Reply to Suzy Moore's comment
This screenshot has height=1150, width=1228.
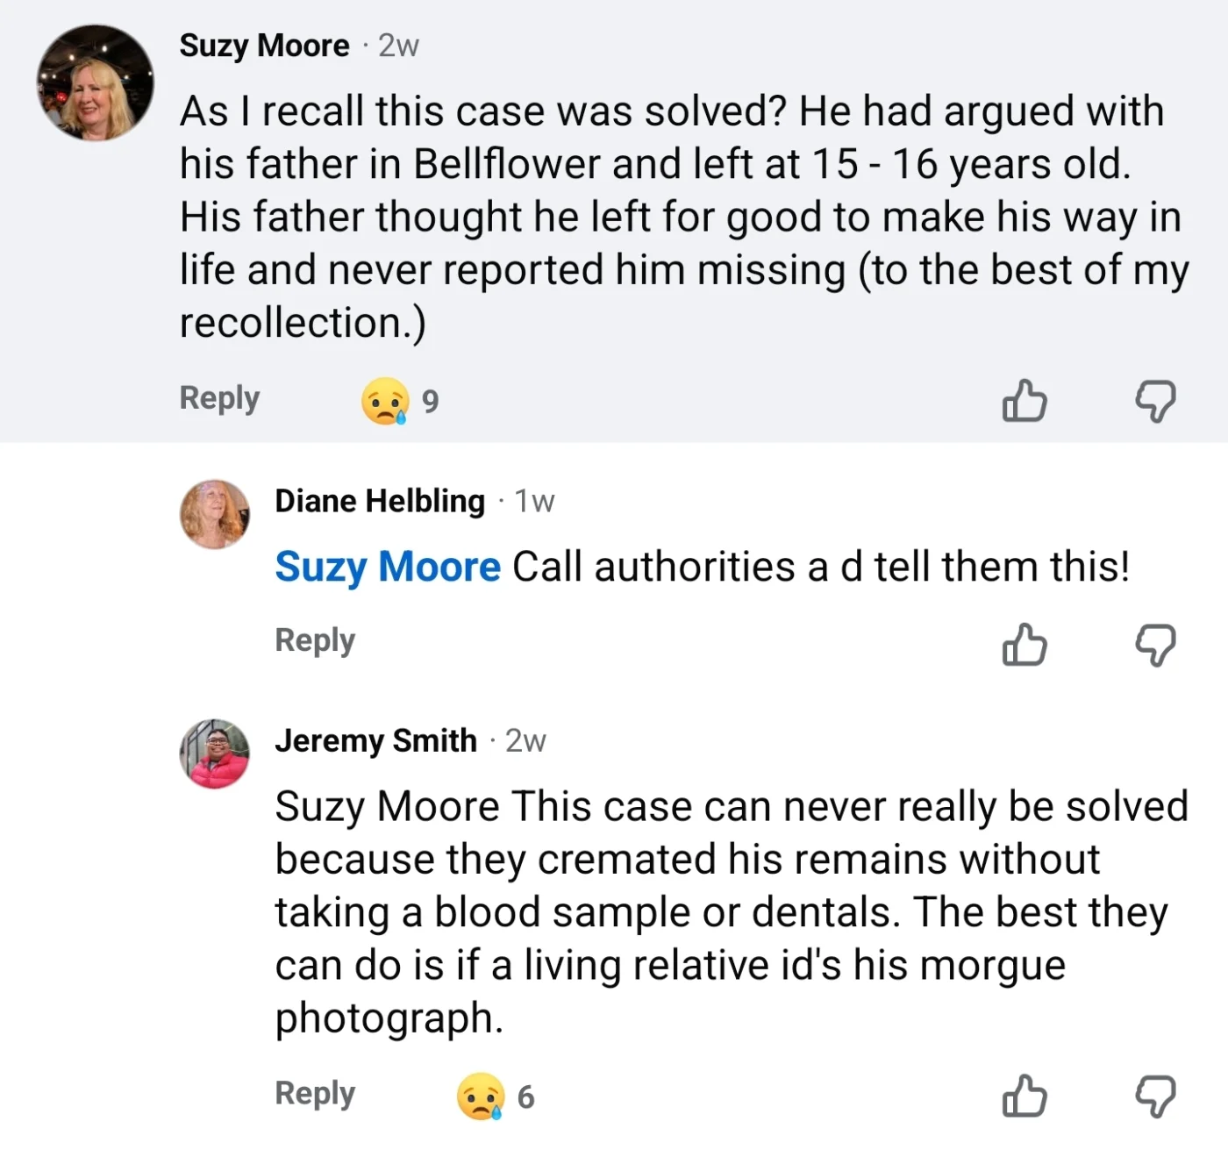(219, 398)
